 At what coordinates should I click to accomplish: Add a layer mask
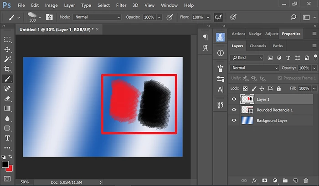click(x=265, y=181)
